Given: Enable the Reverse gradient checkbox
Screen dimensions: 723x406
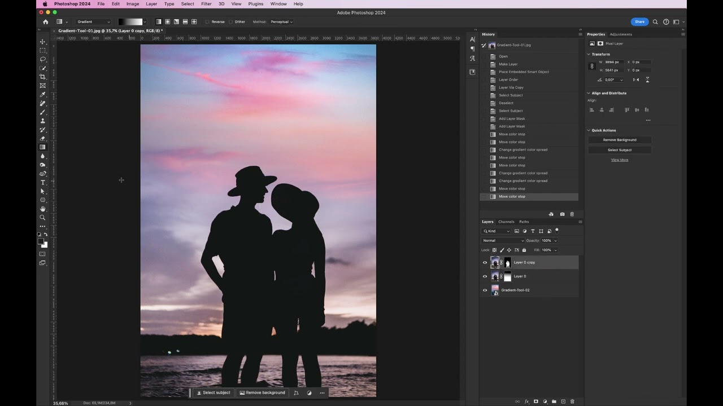Looking at the screenshot, I should (x=207, y=21).
